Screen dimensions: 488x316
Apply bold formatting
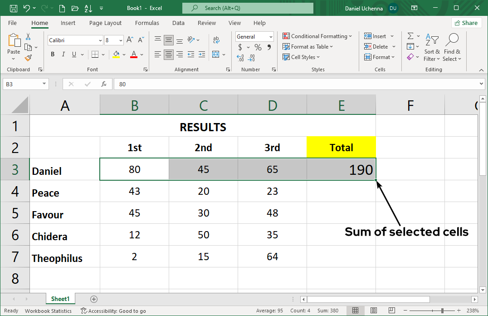[x=52, y=54]
